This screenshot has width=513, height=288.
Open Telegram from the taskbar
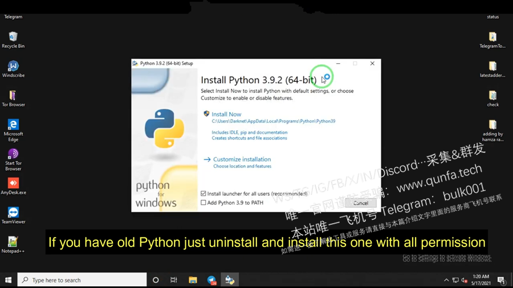click(211, 280)
